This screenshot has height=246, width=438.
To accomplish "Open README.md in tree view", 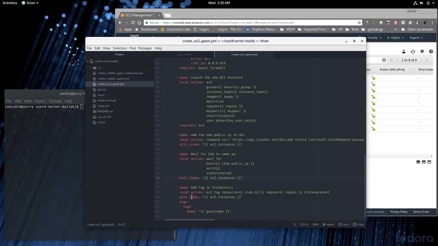I will (x=105, y=111).
